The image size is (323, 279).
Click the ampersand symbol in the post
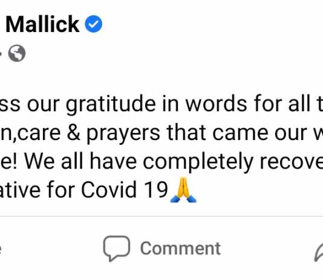click(x=74, y=133)
